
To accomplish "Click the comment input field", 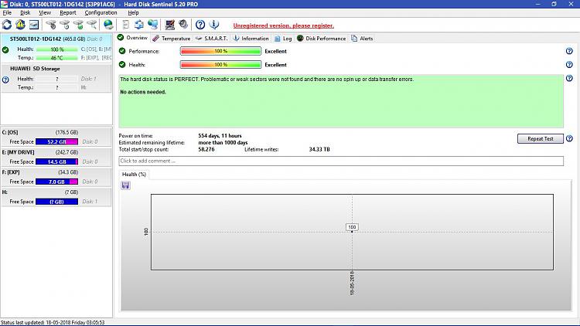I will click(x=341, y=161).
